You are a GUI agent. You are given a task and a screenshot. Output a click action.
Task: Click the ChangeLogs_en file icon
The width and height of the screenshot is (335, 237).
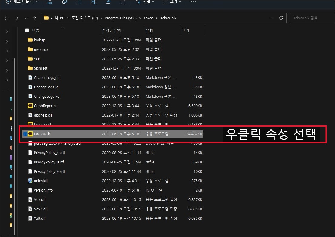click(x=30, y=77)
